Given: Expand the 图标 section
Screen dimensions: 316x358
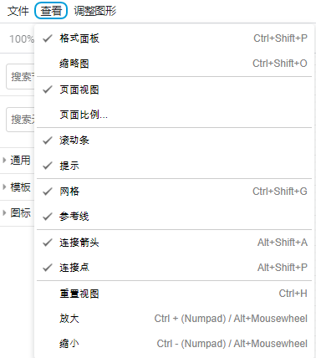Looking at the screenshot, I should 17,212.
